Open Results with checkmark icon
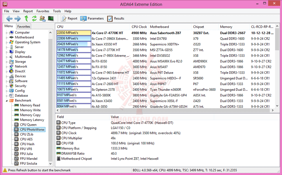 [116, 18]
